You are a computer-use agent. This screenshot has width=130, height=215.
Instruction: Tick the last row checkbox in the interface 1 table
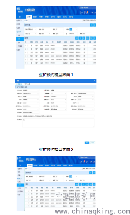pyautogui.click(x=28, y=63)
